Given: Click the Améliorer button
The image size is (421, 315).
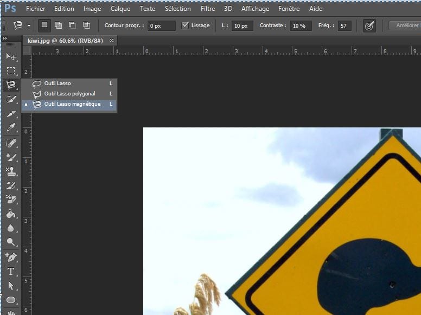Looking at the screenshot, I should 405,25.
